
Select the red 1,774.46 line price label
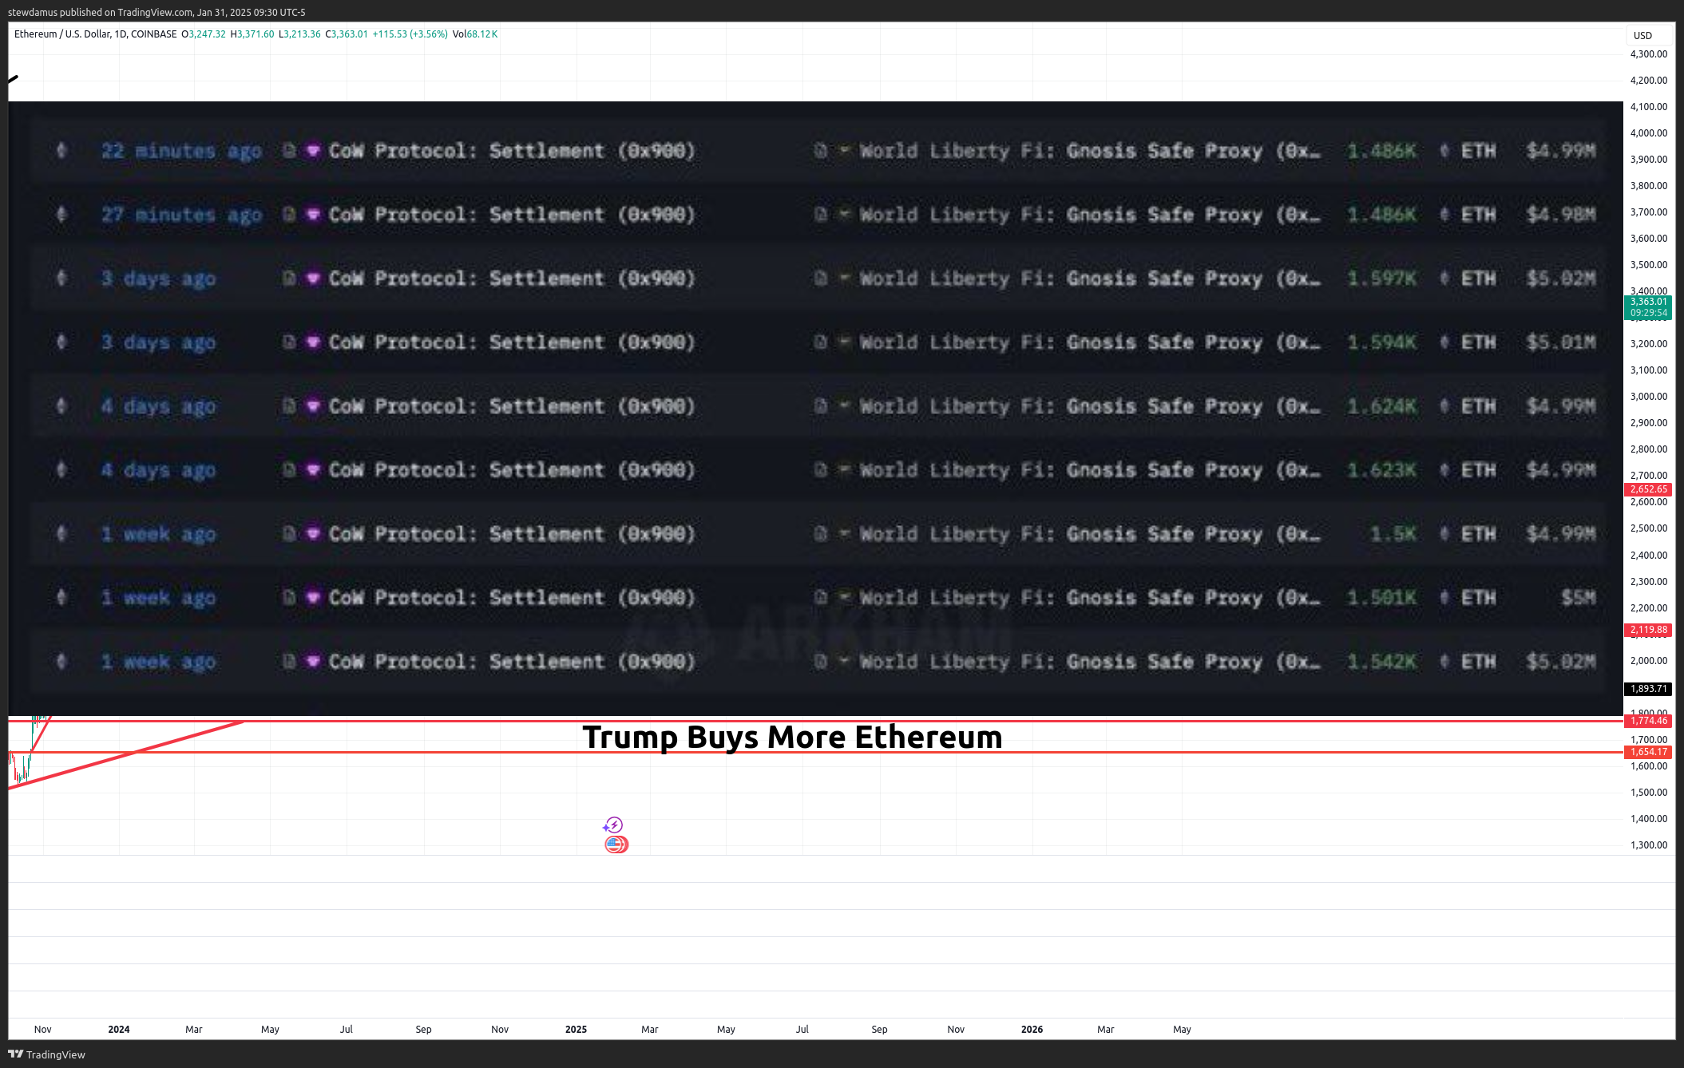(x=1648, y=721)
